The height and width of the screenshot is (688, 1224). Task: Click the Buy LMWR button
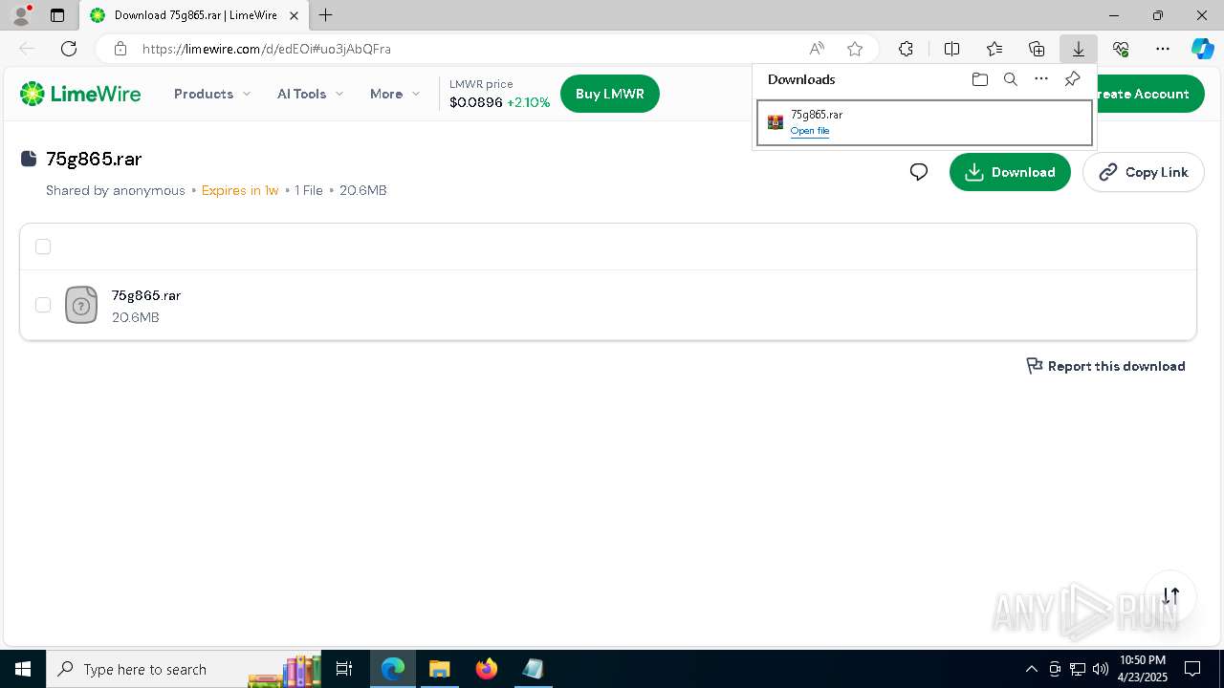(x=610, y=94)
